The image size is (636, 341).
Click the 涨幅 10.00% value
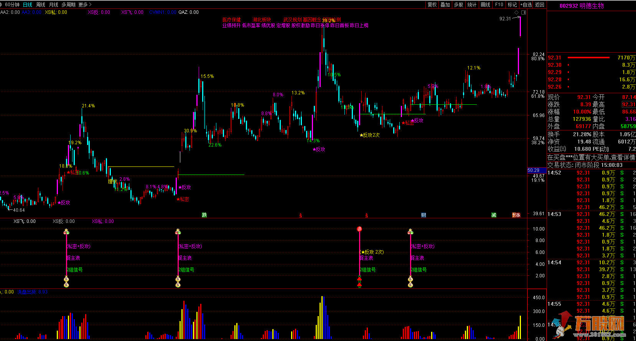click(x=582, y=112)
